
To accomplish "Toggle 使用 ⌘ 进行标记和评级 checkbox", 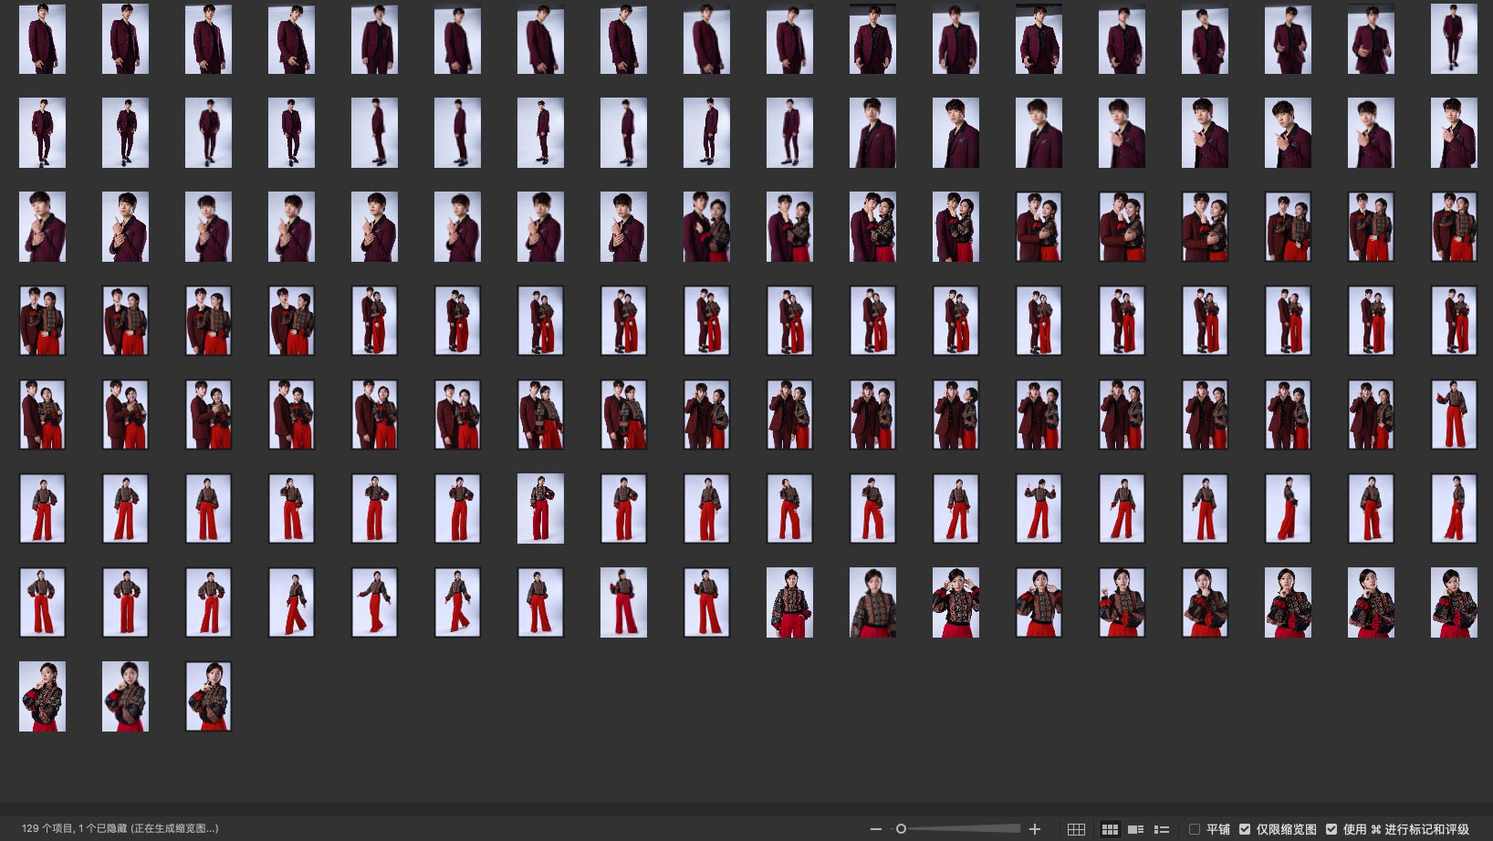I will point(1331,829).
